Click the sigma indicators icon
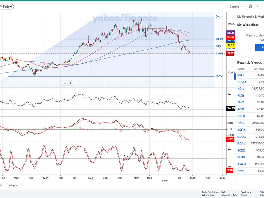The height and width of the screenshot is (198, 264). tap(257, 6)
